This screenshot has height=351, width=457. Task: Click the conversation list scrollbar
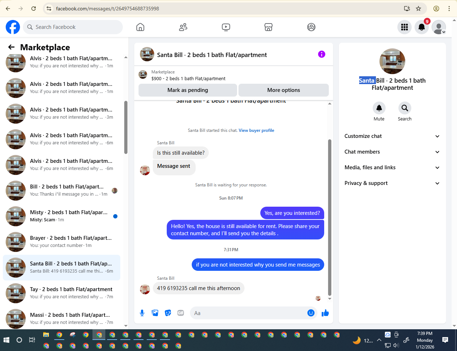click(126, 127)
